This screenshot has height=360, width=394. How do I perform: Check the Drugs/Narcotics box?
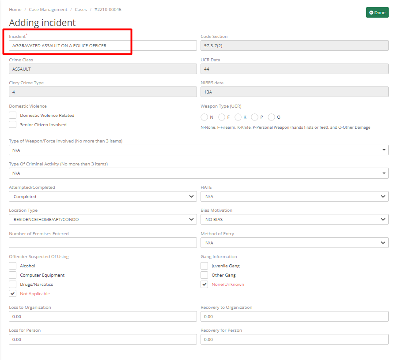[12, 284]
